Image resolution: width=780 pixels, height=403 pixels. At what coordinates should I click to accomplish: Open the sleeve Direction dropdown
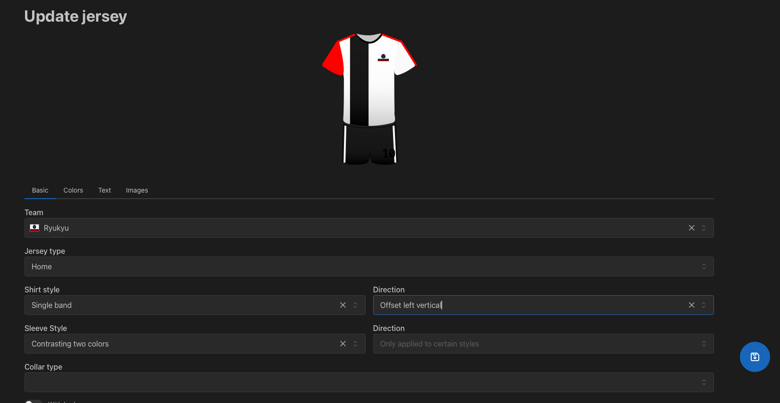click(543, 344)
